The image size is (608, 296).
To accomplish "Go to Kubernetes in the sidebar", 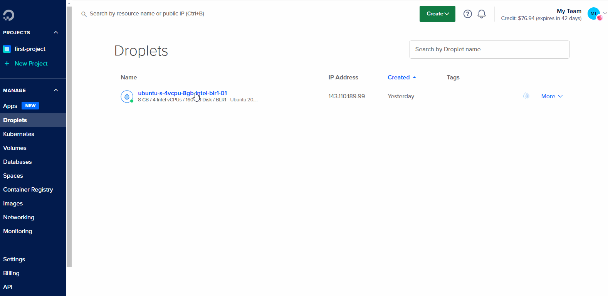I will click(18, 134).
